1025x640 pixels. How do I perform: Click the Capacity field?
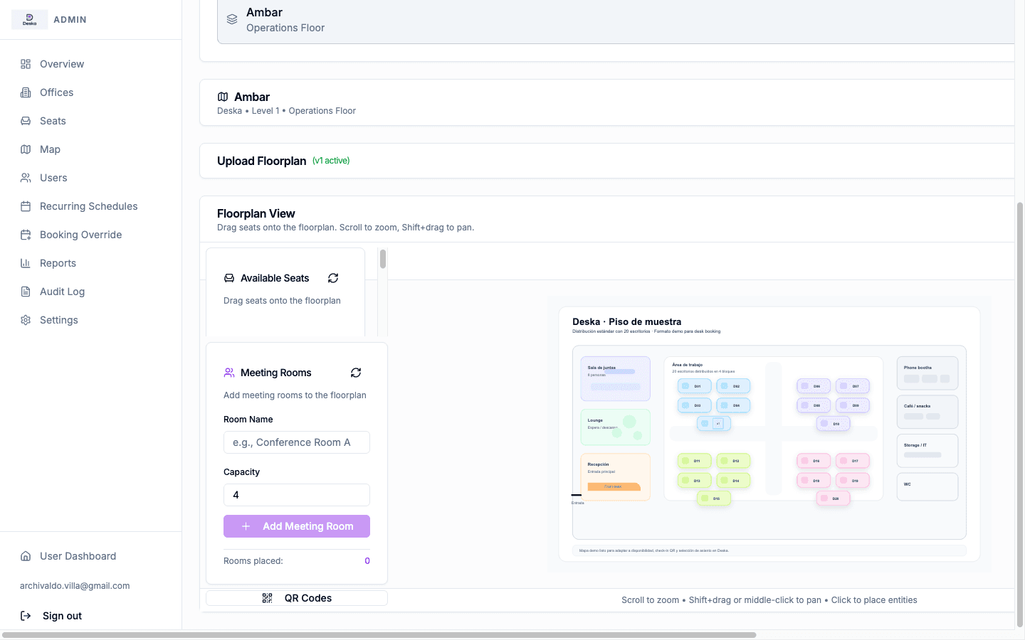pyautogui.click(x=296, y=495)
